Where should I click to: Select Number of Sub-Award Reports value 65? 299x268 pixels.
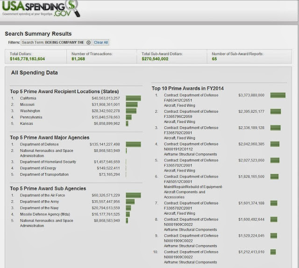tap(214, 59)
